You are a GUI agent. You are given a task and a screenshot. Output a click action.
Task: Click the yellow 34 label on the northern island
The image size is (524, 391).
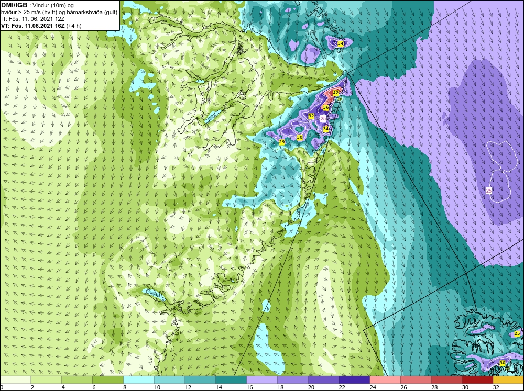(x=340, y=43)
